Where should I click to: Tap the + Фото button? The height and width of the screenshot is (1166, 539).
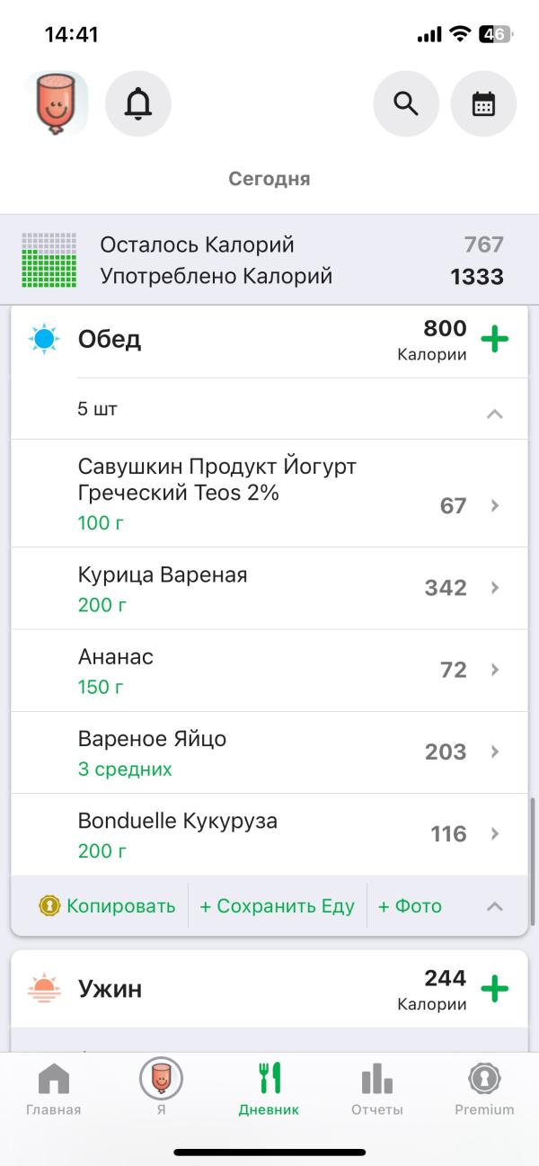pos(410,906)
